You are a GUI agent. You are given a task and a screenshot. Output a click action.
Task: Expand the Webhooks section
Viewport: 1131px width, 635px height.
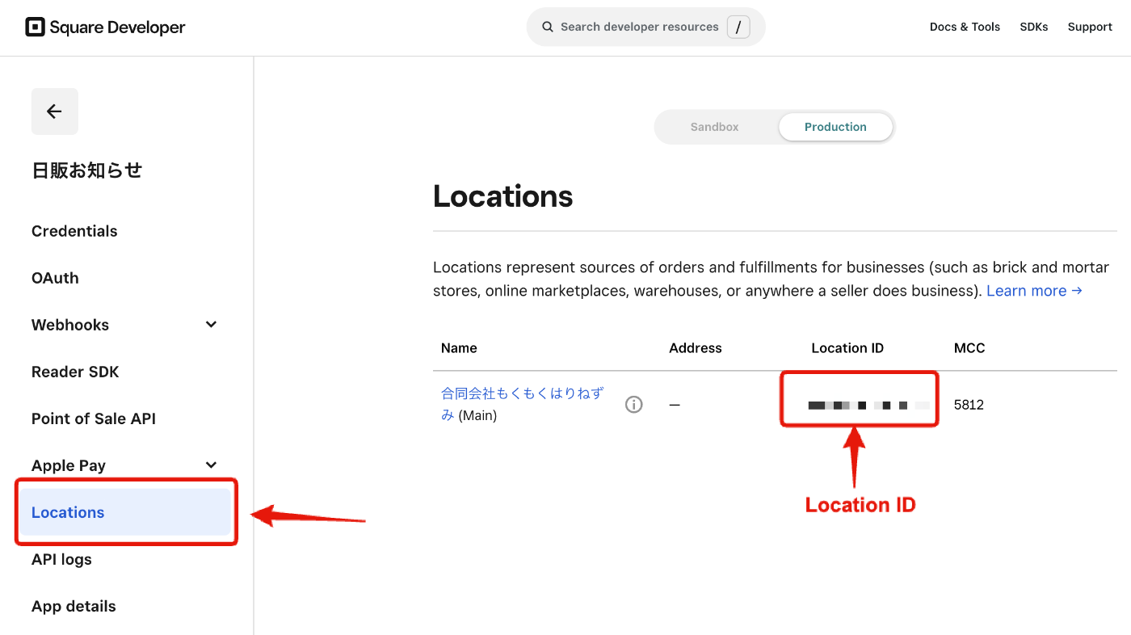211,324
